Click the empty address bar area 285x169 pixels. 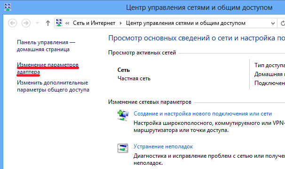(x=257, y=23)
